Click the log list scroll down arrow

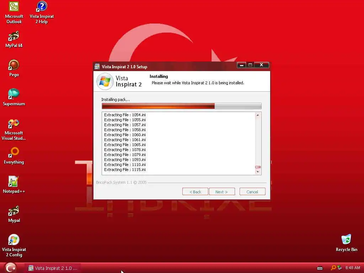258,172
